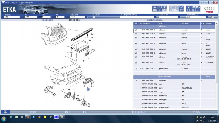
Task: Open the Salgstype dropdown in header
Action: point(179,17)
